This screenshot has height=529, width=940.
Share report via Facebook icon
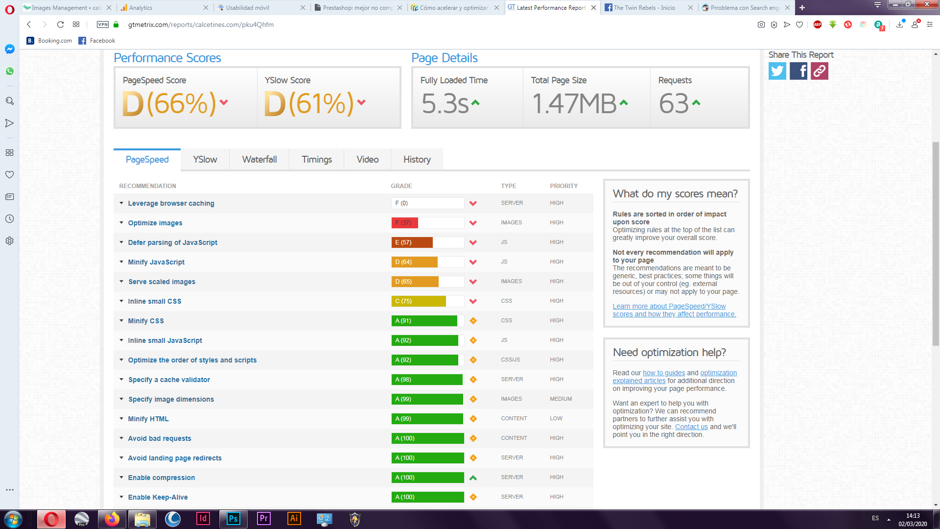click(799, 71)
